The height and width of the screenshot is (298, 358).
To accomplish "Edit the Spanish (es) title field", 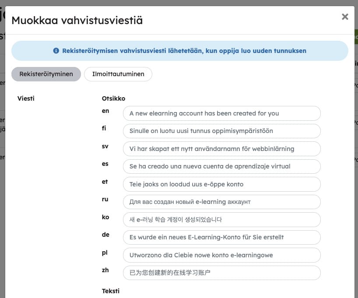I will [x=222, y=166].
